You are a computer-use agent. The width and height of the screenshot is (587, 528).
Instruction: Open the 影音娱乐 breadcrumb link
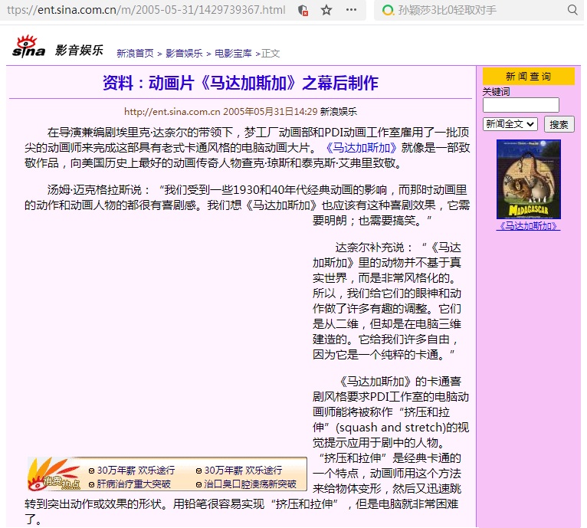click(x=184, y=54)
